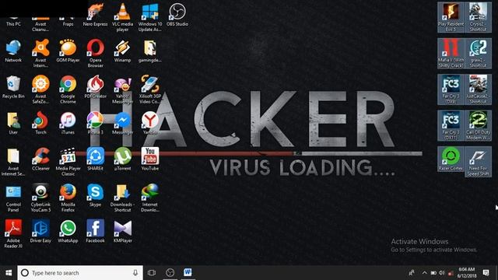Select the CCleaner shortcut
Image resolution: width=498 pixels, height=280 pixels.
[x=40, y=159]
